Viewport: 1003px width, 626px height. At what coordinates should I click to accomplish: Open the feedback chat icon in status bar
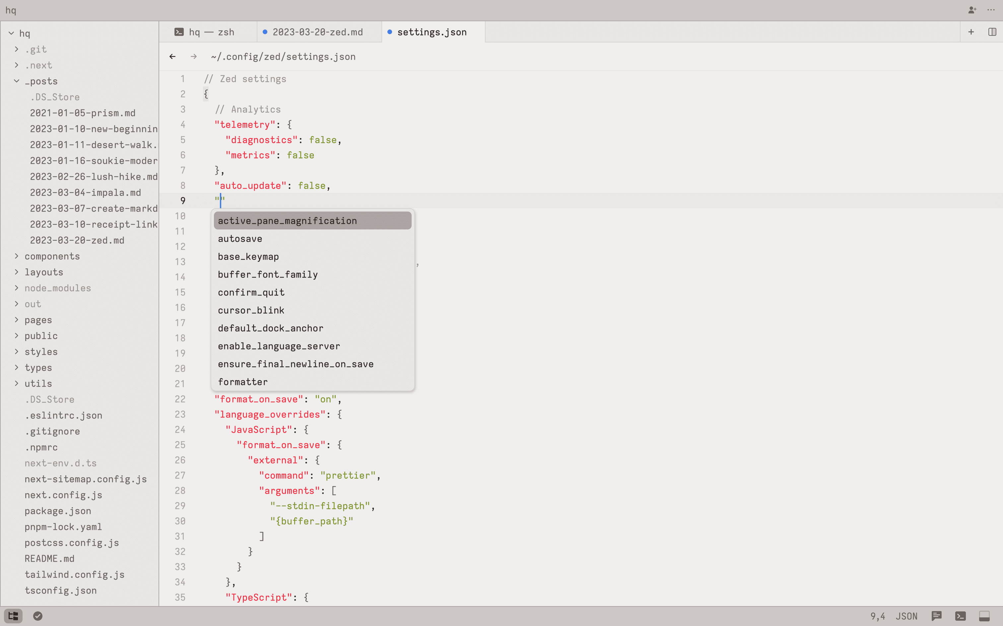tap(936, 616)
